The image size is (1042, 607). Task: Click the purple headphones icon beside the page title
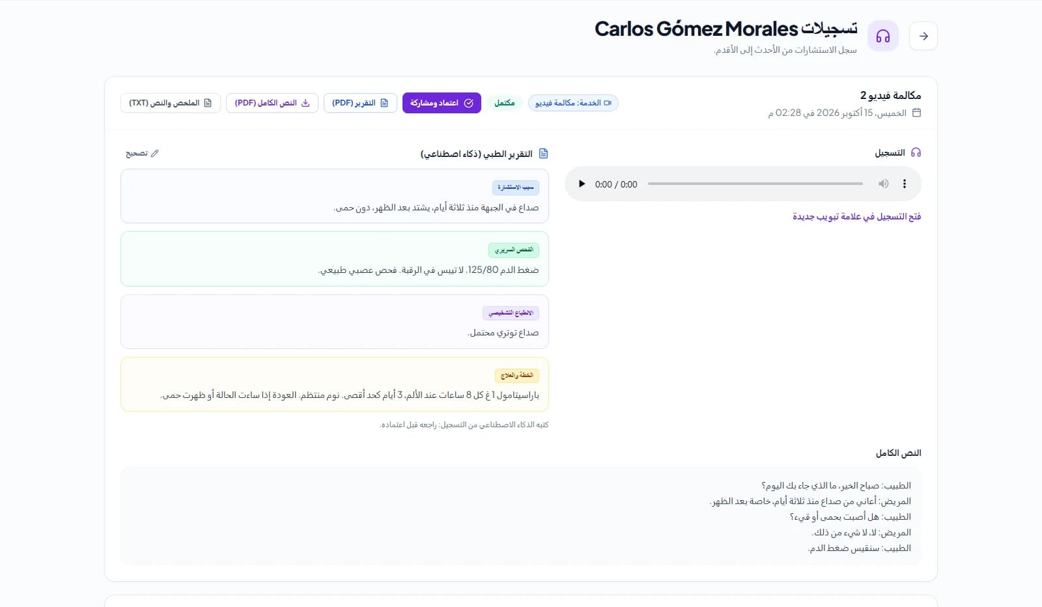coord(883,36)
